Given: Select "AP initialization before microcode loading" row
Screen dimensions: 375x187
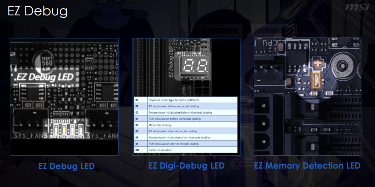Looking at the screenshot, I should click(186, 106).
